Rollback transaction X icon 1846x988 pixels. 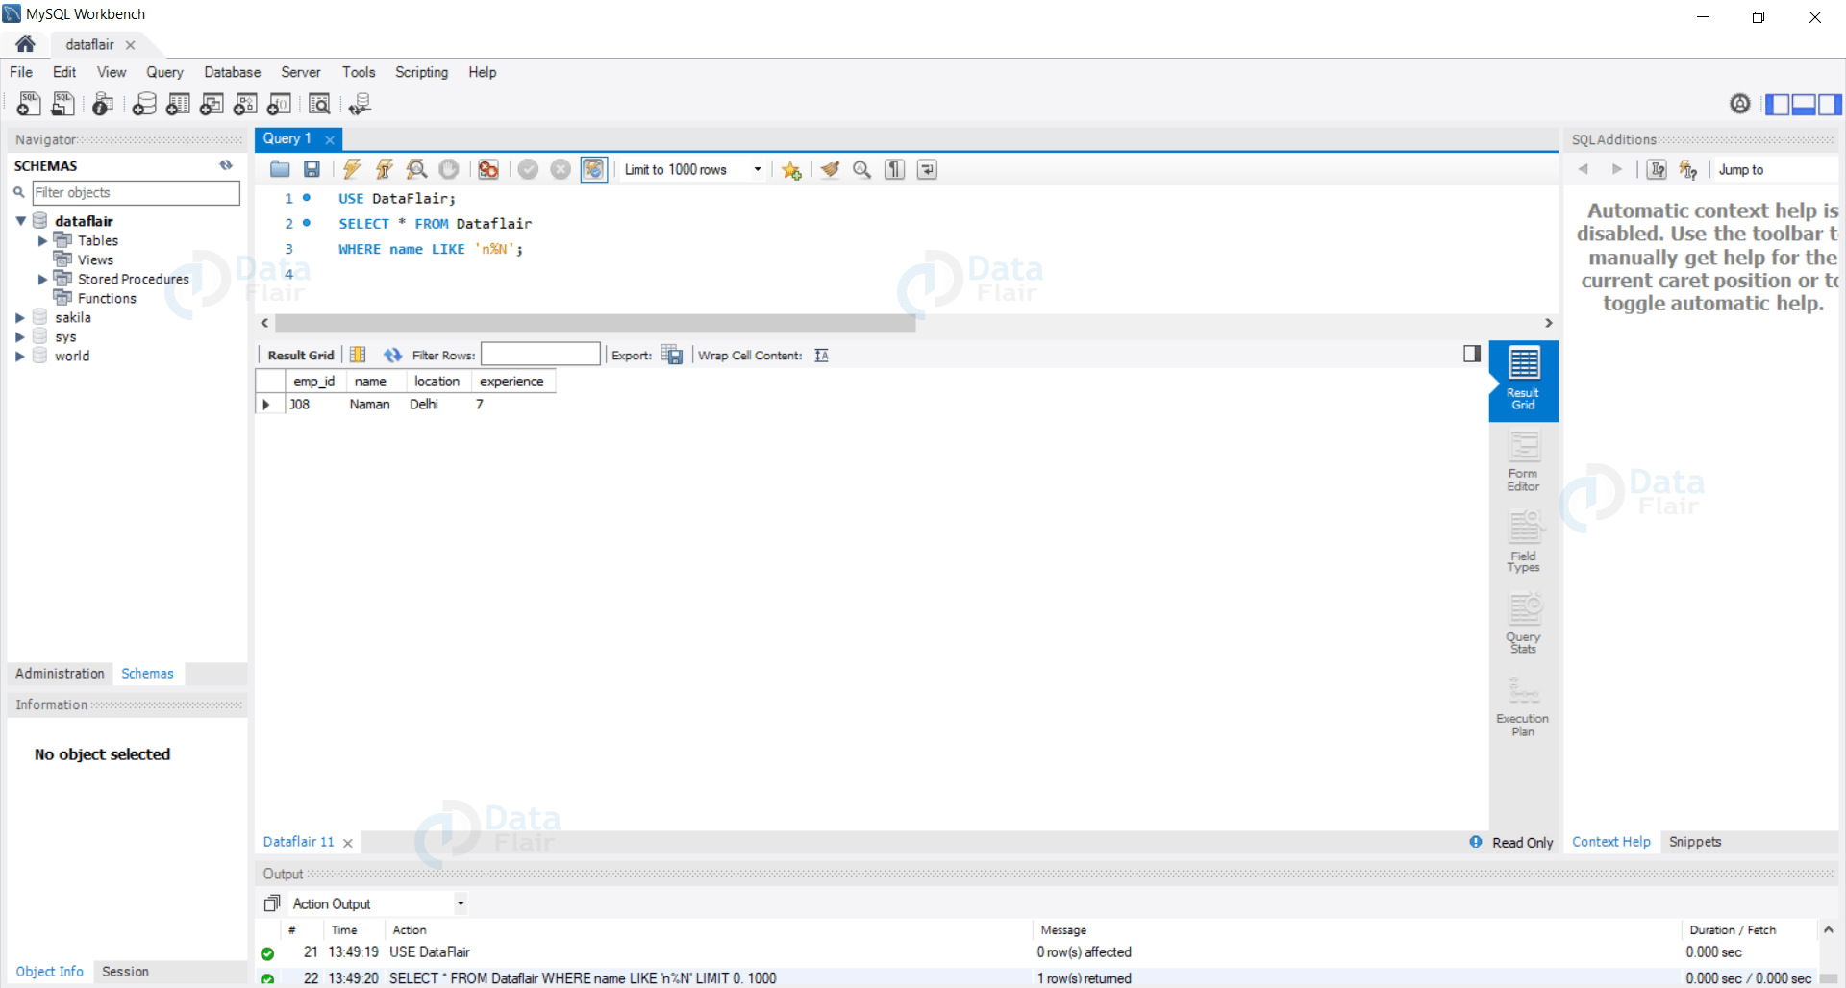coord(561,169)
